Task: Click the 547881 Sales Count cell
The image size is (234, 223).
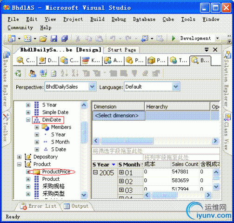Action: pos(185,172)
